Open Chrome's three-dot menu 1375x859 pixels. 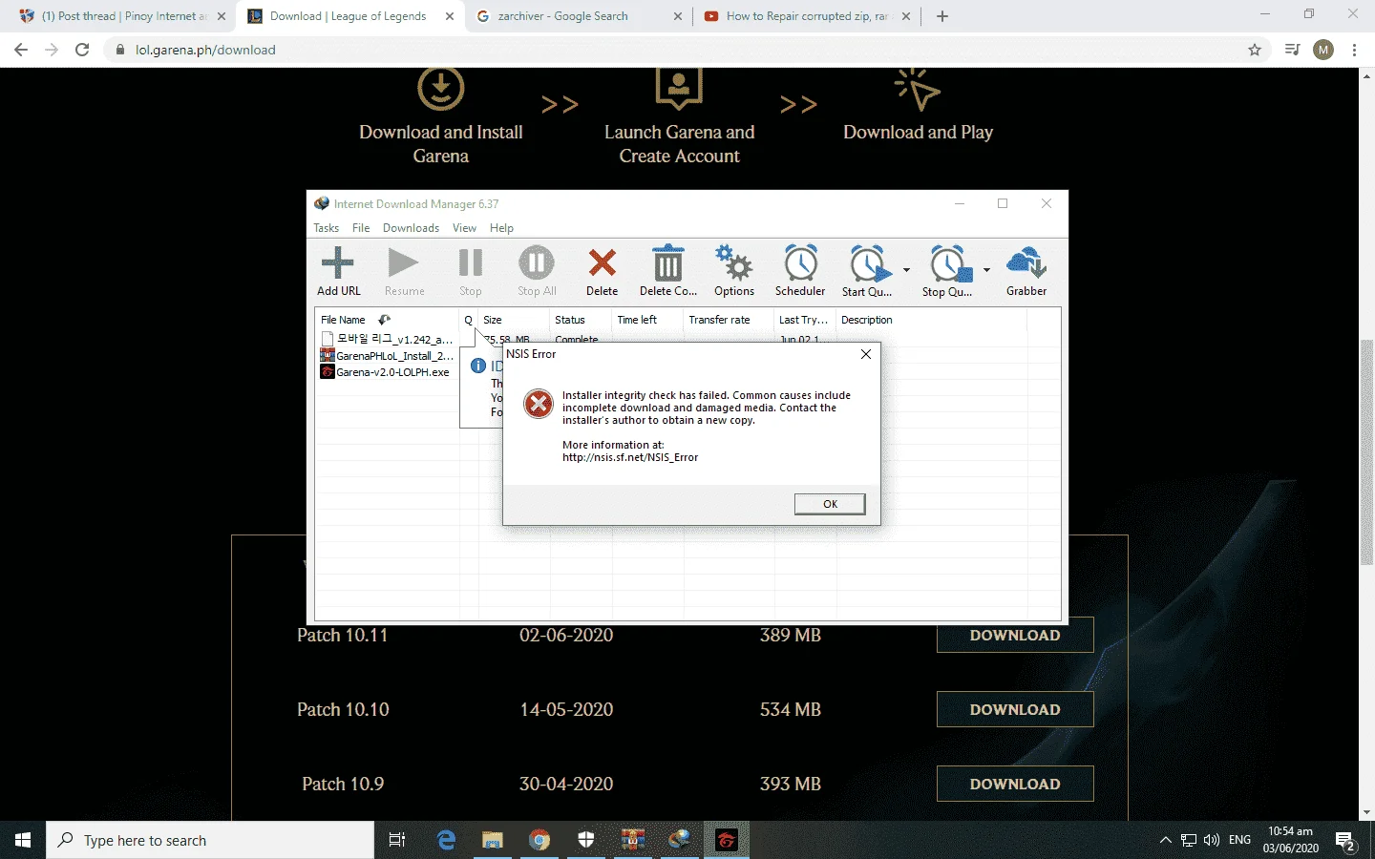1354,50
